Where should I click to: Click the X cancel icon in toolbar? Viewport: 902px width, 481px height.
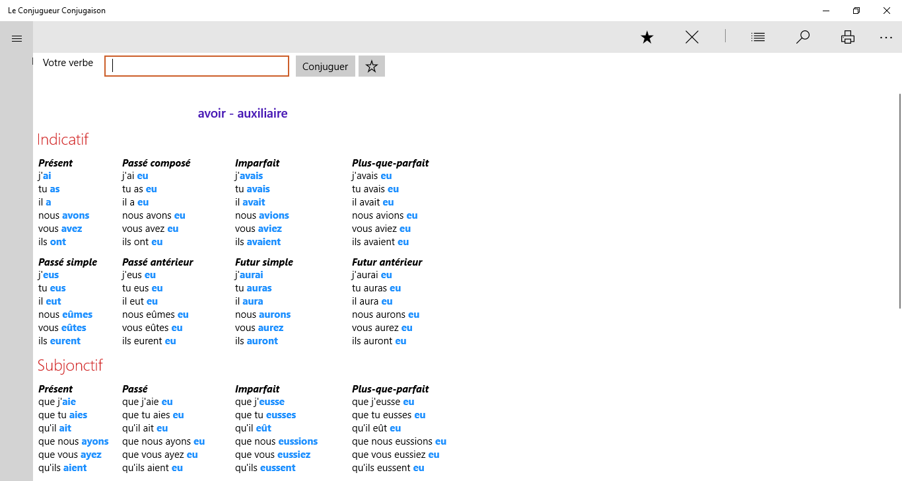pos(692,38)
